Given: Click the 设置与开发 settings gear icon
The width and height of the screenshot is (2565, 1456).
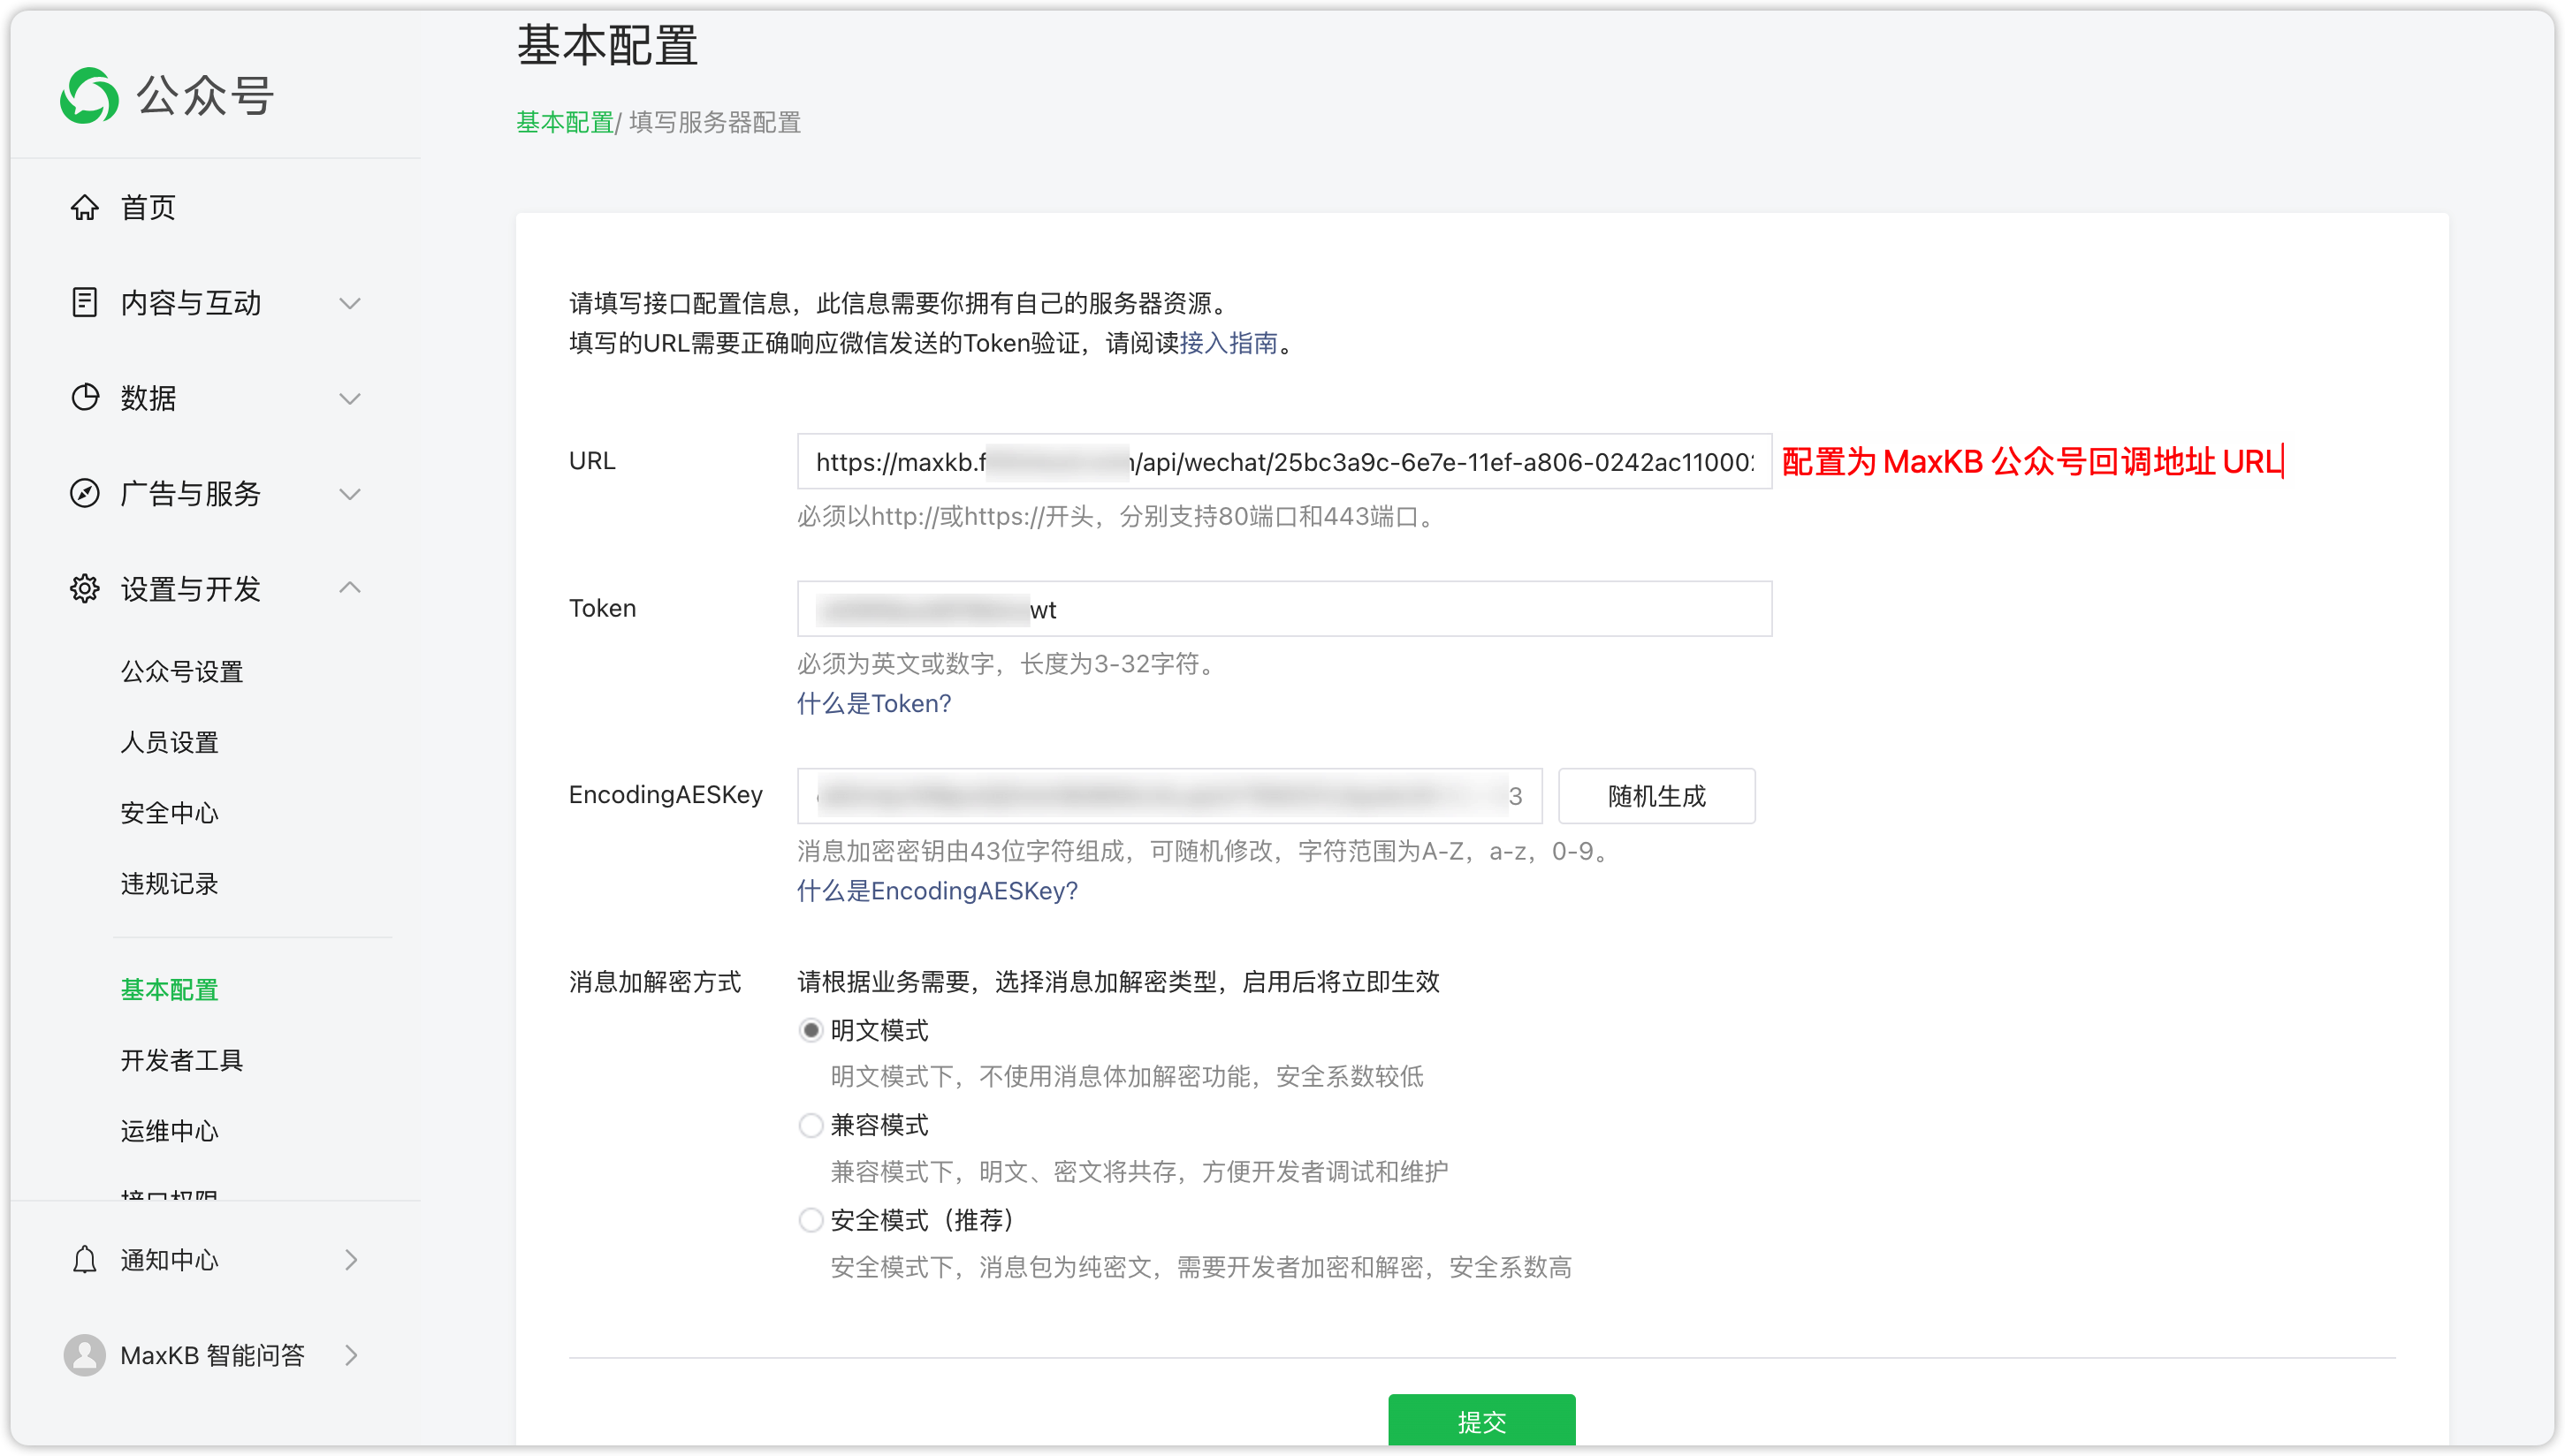Looking at the screenshot, I should click(x=83, y=590).
